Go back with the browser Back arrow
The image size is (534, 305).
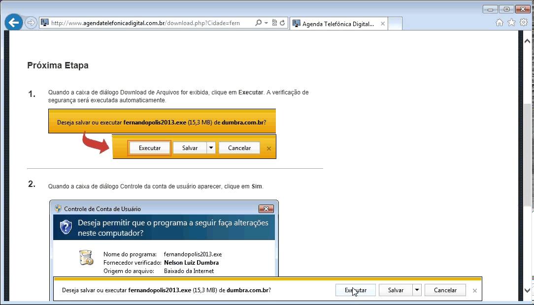click(14, 23)
